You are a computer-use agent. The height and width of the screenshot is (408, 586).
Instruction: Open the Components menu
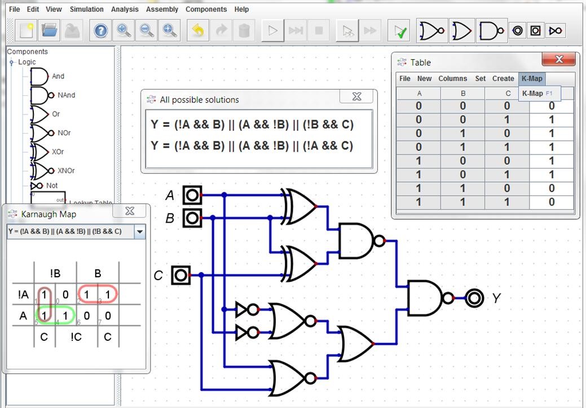(206, 10)
